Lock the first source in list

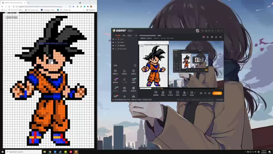coord(116,39)
